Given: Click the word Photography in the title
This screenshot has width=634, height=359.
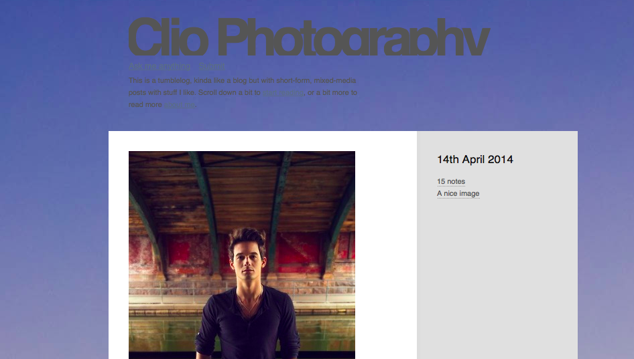Looking at the screenshot, I should coord(354,37).
